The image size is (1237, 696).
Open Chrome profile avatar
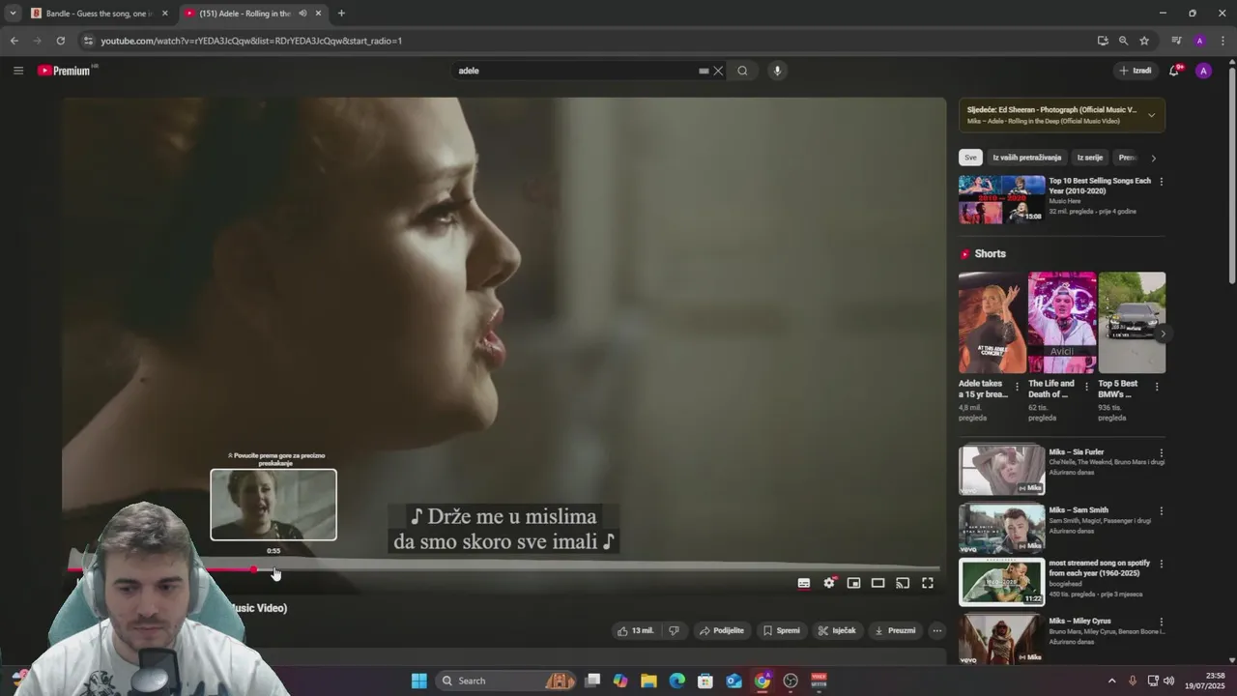[x=1199, y=41]
